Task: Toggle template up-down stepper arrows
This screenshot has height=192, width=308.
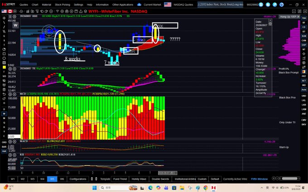Action: click(x=94, y=179)
